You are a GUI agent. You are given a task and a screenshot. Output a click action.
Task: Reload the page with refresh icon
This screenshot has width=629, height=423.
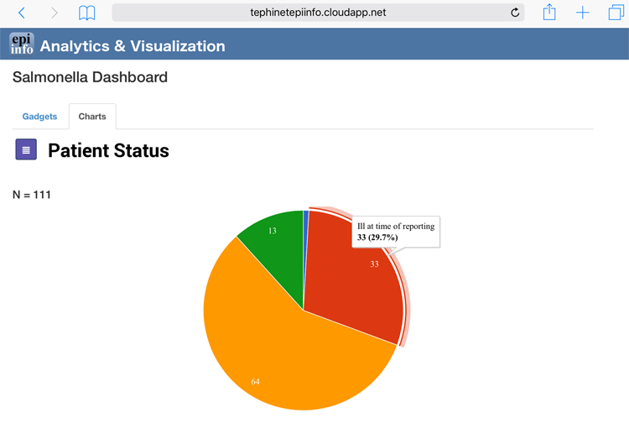[x=515, y=13]
